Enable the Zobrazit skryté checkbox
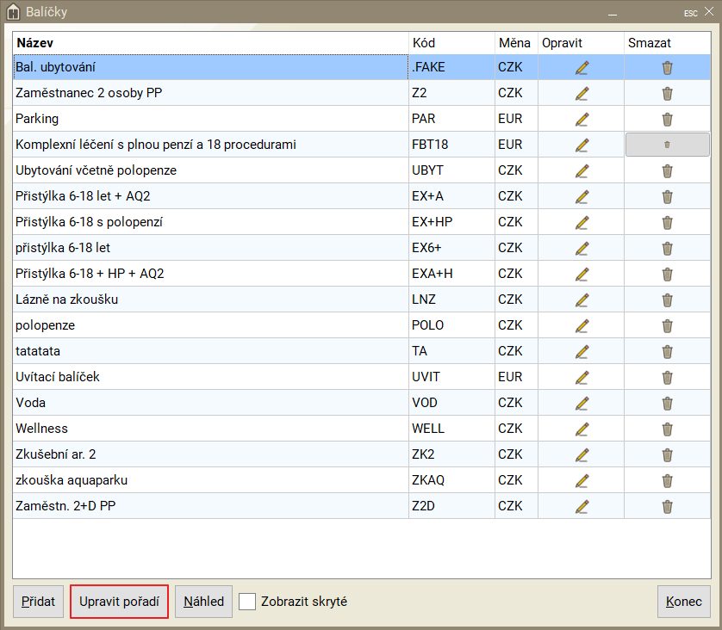The image size is (722, 630). [247, 602]
